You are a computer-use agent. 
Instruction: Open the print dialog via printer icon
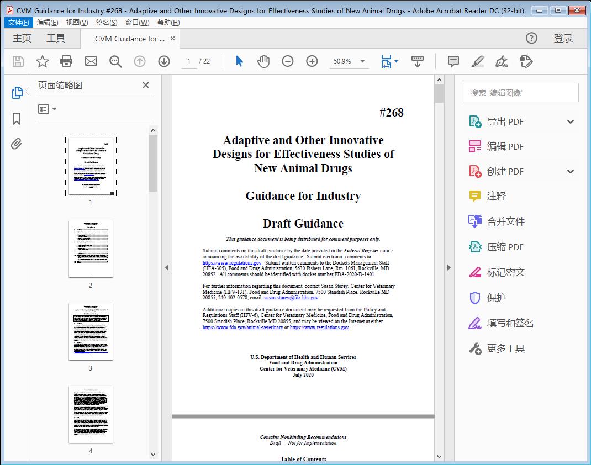66,61
